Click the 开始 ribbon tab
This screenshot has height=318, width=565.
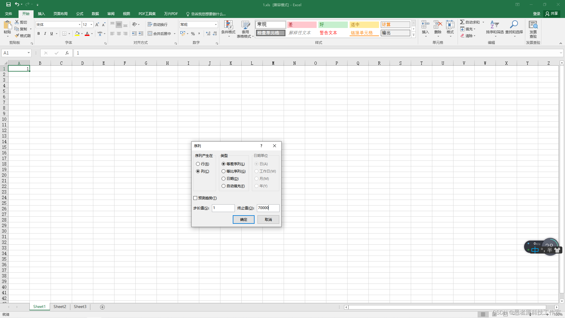pos(26,14)
